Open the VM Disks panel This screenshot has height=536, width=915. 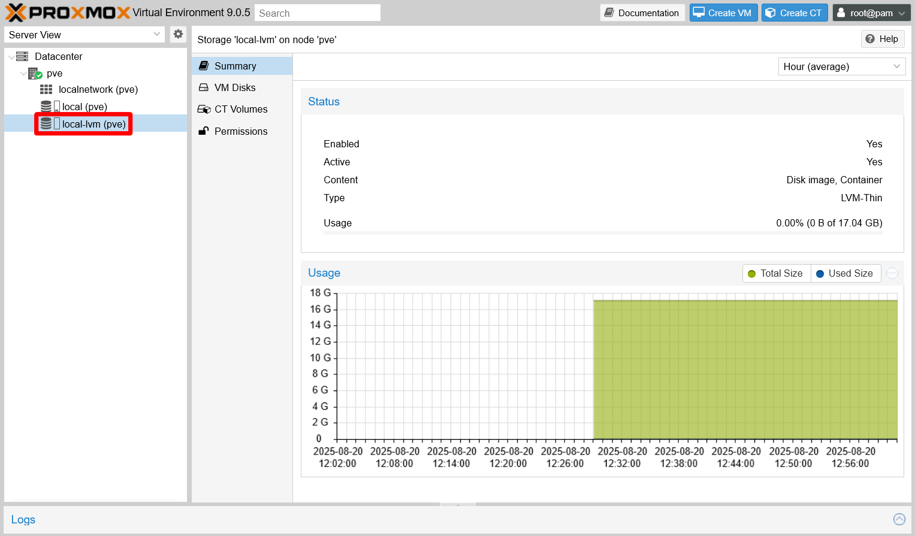click(x=234, y=87)
